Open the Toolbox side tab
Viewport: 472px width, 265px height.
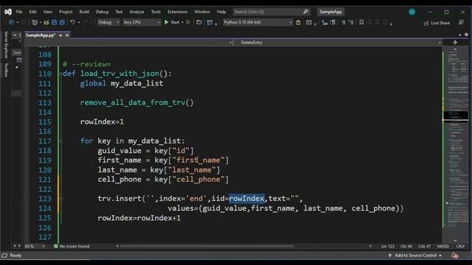(6, 69)
